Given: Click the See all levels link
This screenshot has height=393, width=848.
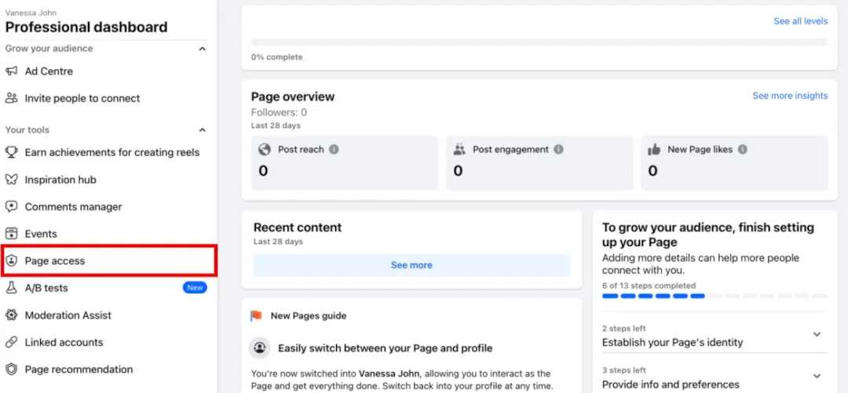Looking at the screenshot, I should 800,21.
